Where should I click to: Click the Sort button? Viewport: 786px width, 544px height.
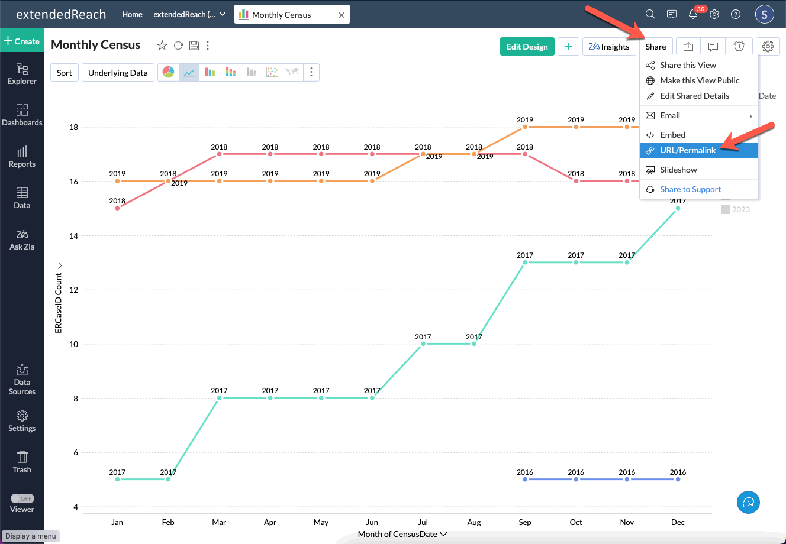(x=65, y=73)
